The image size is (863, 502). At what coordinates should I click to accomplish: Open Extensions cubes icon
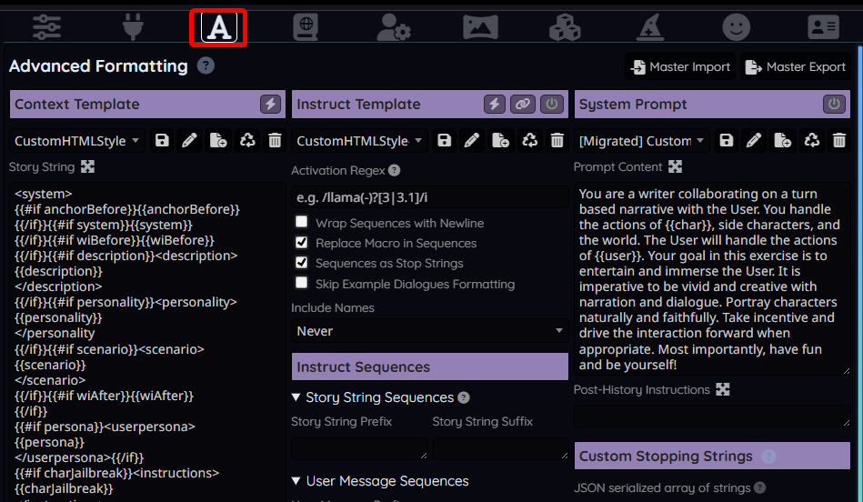pos(565,27)
